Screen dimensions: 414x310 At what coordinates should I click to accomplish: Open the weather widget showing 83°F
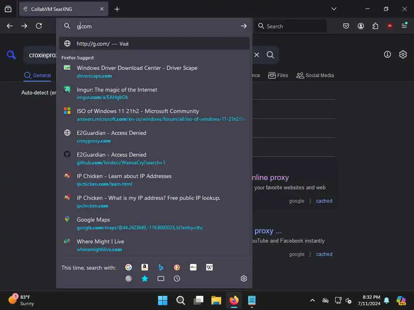pyautogui.click(x=21, y=300)
